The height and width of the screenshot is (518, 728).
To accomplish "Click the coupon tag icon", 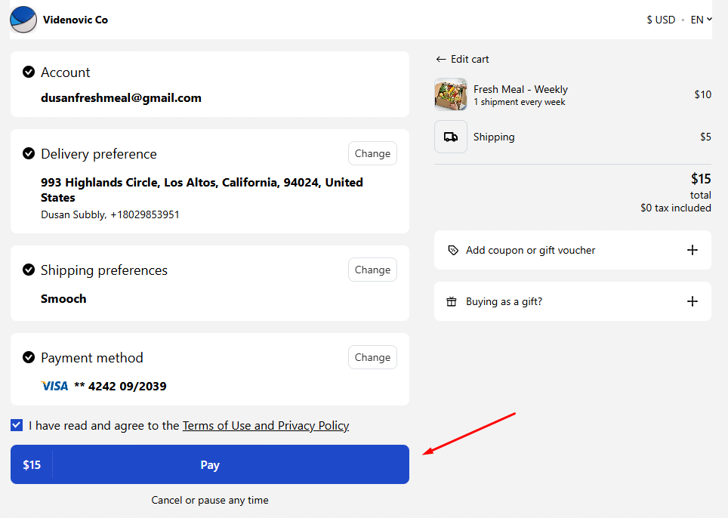I will [x=452, y=250].
